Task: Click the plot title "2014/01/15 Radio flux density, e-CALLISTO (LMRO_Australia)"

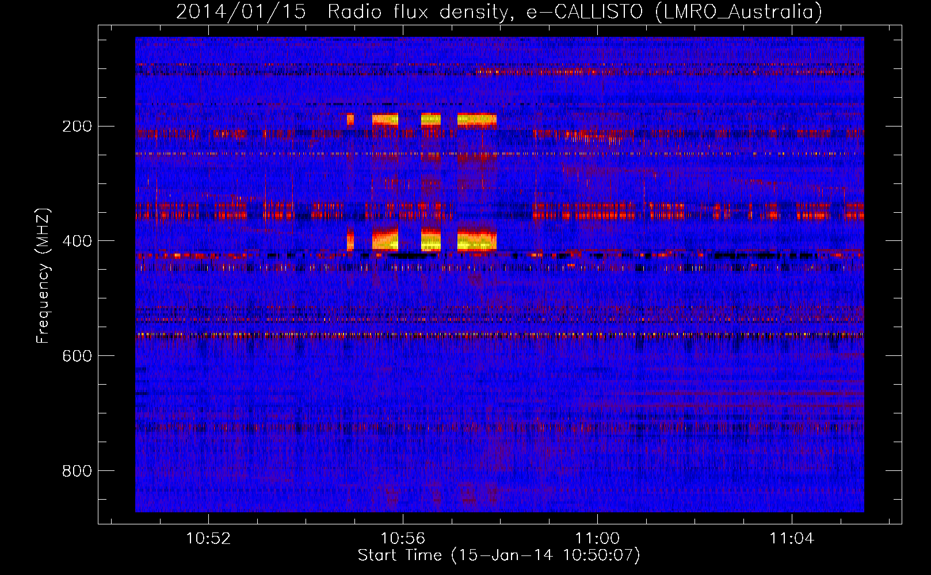Action: [x=499, y=11]
